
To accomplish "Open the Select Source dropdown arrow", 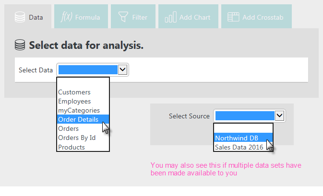I will (279, 116).
